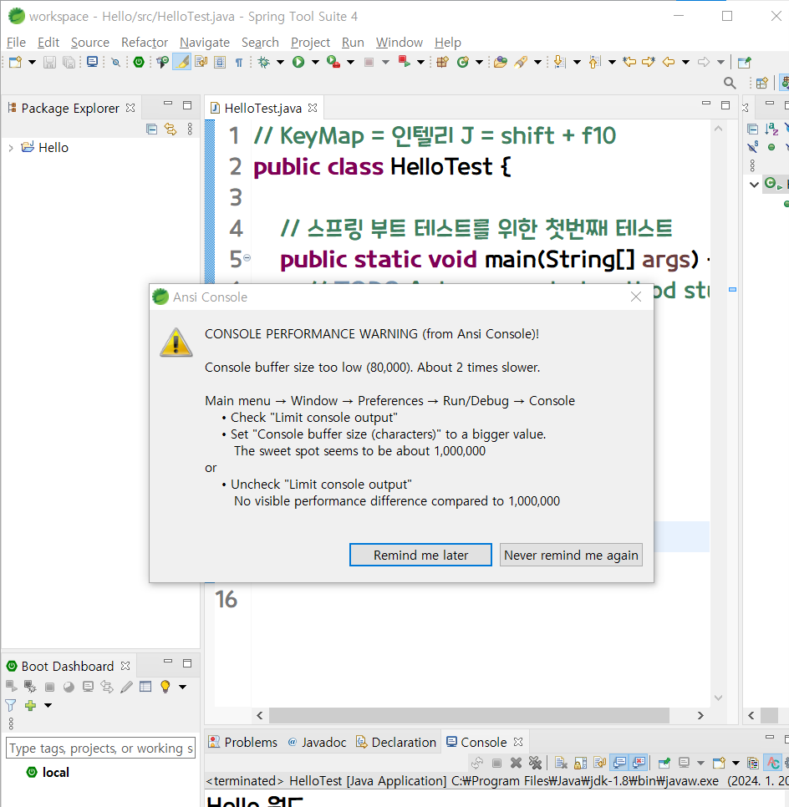
Task: Open the New wizard dropdown arrow
Action: (x=32, y=63)
